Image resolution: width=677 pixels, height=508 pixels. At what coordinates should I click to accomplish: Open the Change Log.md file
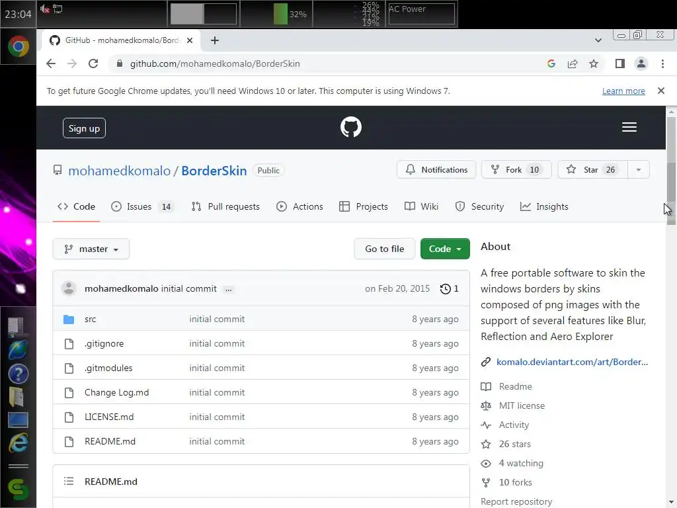(x=116, y=392)
